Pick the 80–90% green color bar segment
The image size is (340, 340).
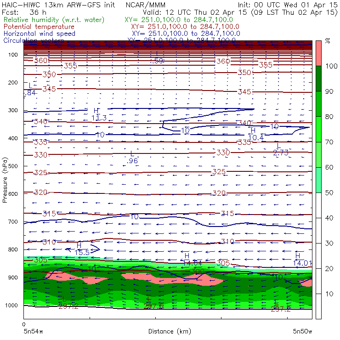(x=318, y=104)
